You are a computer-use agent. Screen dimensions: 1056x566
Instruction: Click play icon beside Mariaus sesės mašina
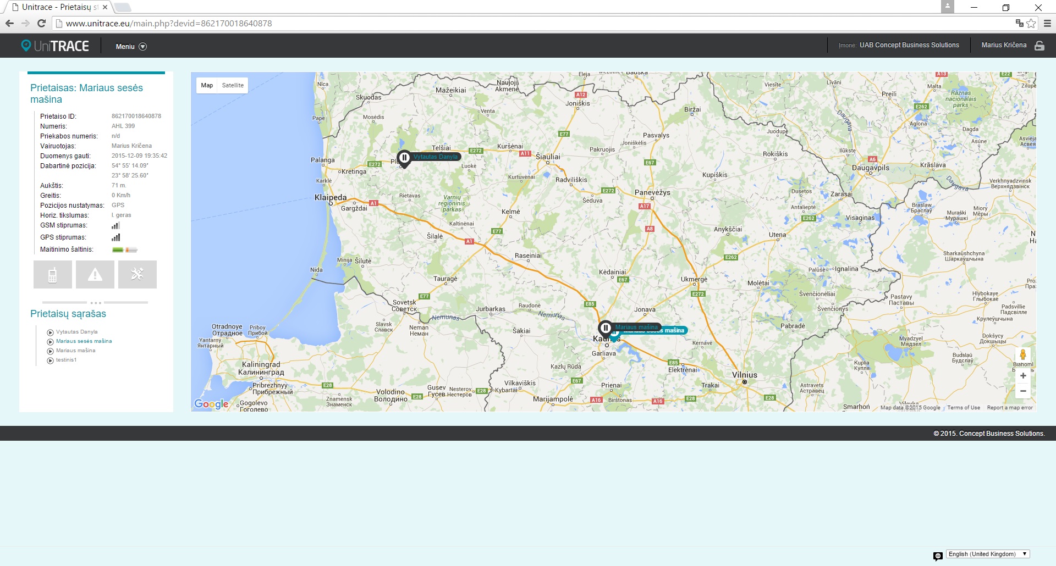(50, 342)
